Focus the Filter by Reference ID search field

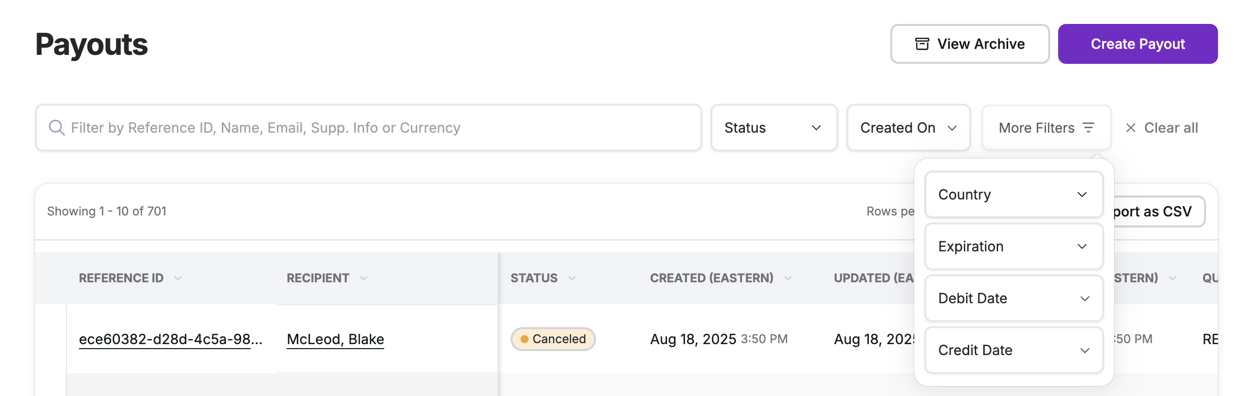pos(369,128)
